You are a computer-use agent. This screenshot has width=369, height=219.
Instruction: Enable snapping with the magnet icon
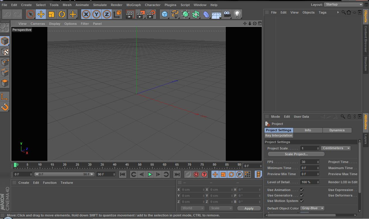point(5,106)
